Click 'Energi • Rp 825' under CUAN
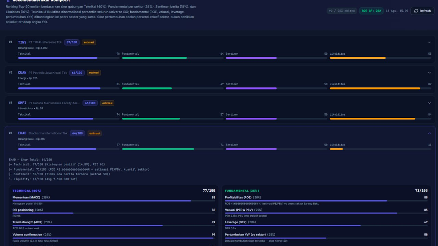 [28, 78]
